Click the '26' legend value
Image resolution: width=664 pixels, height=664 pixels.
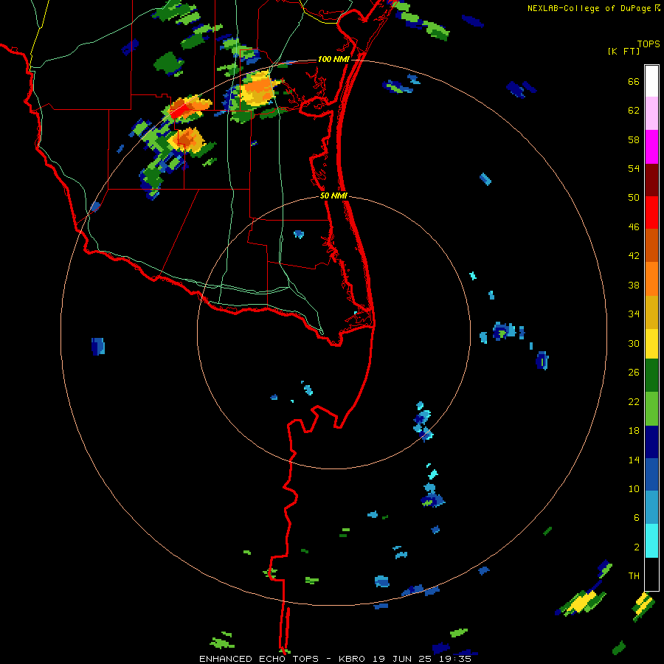pyautogui.click(x=634, y=373)
